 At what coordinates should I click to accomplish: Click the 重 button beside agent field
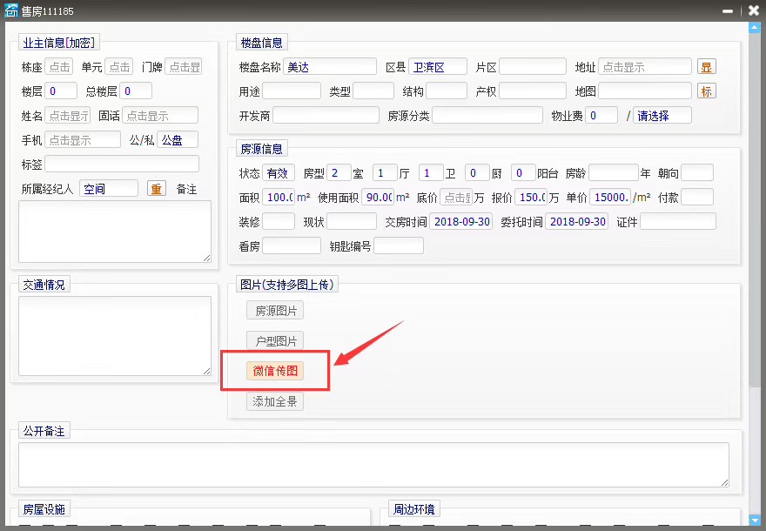157,189
